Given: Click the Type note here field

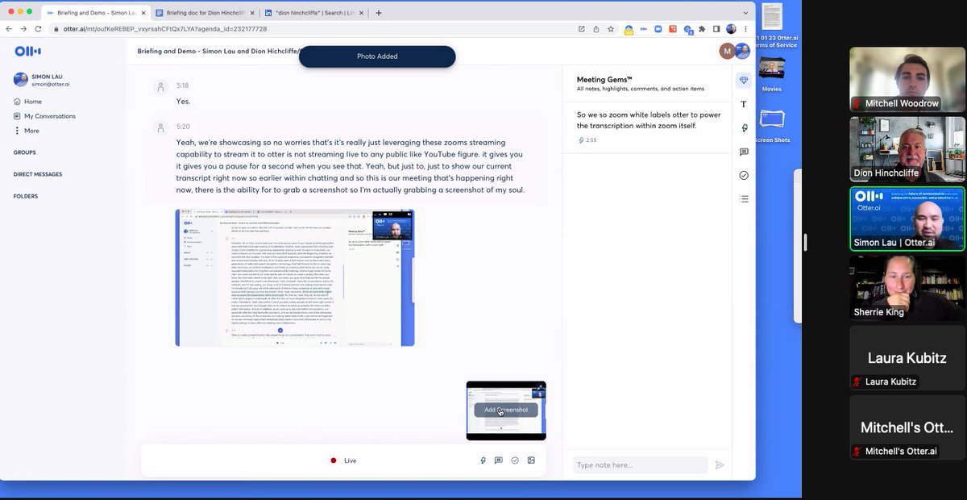Looking at the screenshot, I should click(641, 465).
